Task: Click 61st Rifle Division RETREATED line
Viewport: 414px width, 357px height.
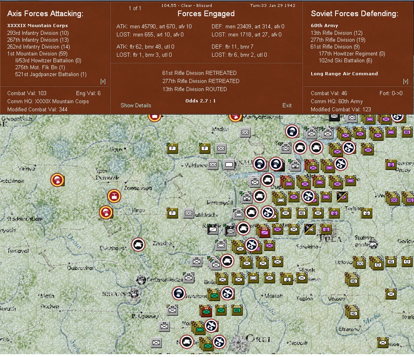Action: 200,73
